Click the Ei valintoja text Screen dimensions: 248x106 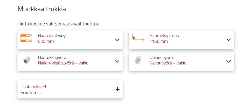click(x=31, y=92)
